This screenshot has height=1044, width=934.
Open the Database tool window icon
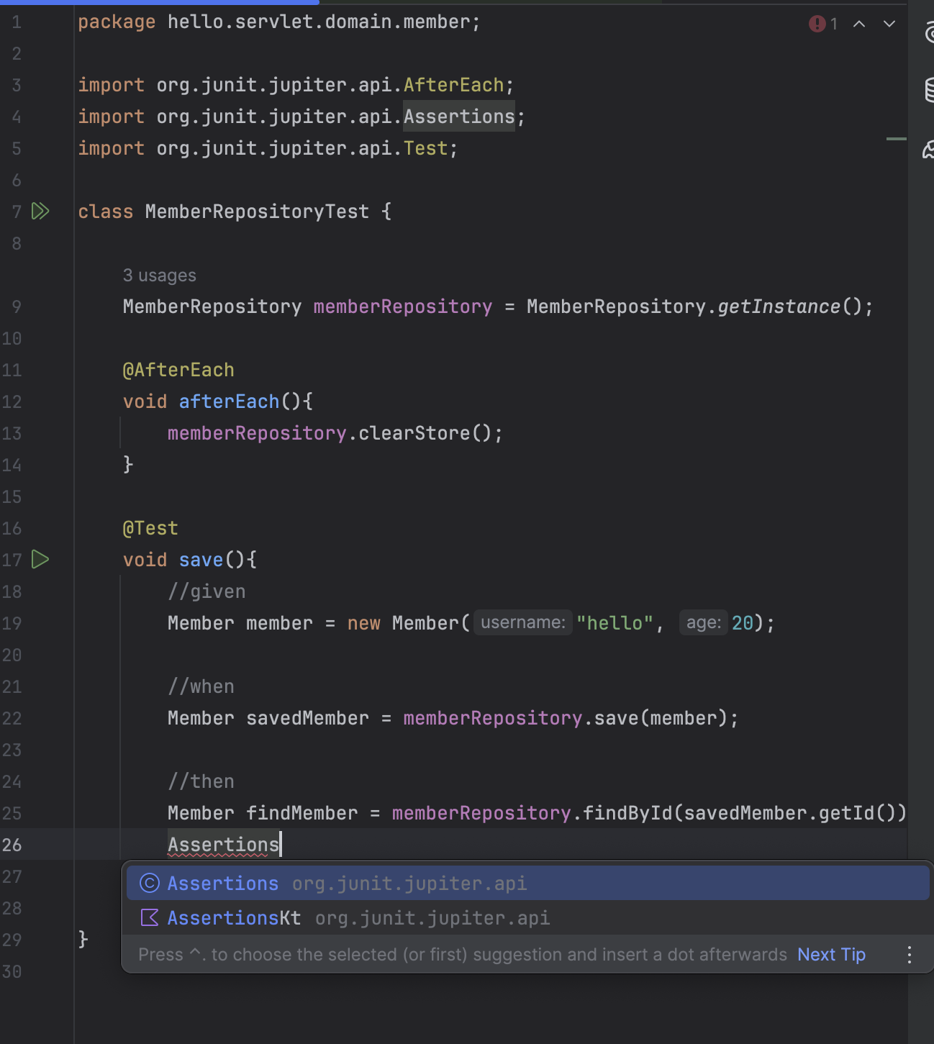coord(929,90)
